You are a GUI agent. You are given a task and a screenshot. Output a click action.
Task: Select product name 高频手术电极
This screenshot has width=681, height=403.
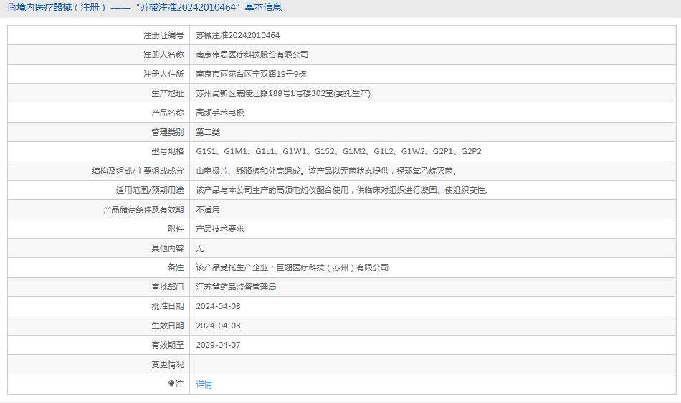pos(220,113)
